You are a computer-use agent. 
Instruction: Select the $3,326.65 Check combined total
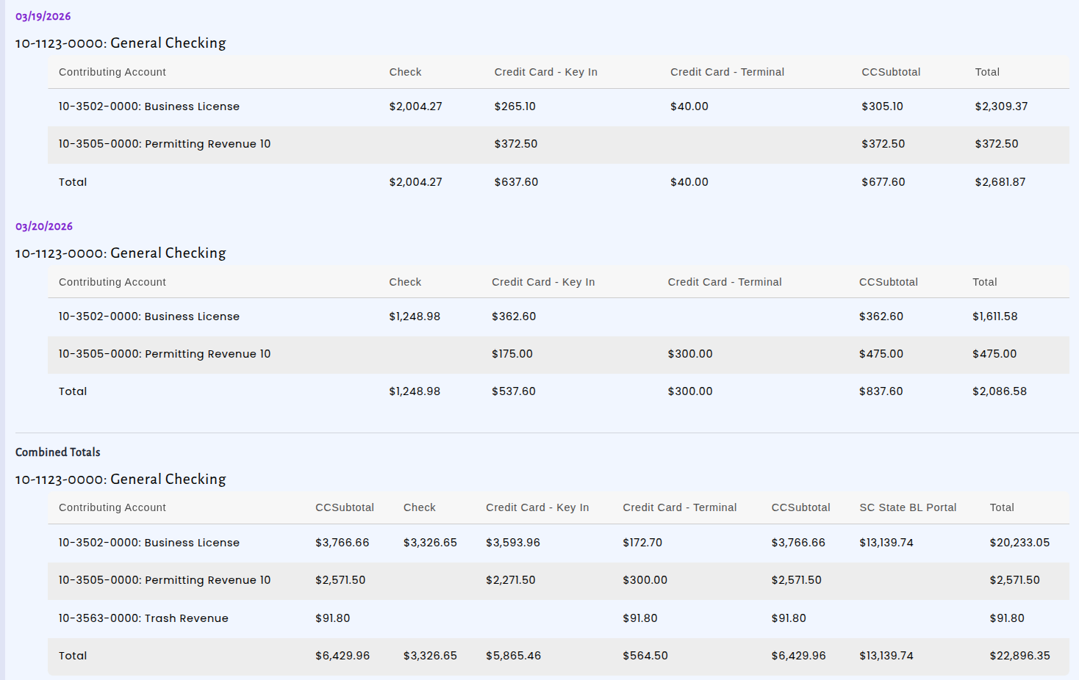pyautogui.click(x=430, y=656)
